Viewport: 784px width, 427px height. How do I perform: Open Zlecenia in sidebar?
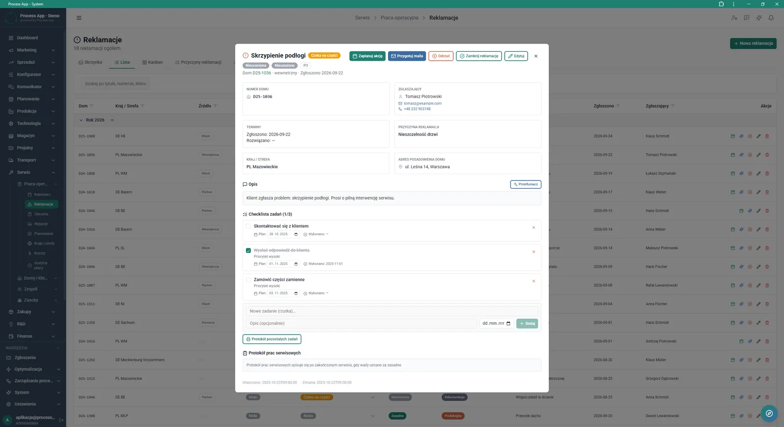[x=42, y=214]
